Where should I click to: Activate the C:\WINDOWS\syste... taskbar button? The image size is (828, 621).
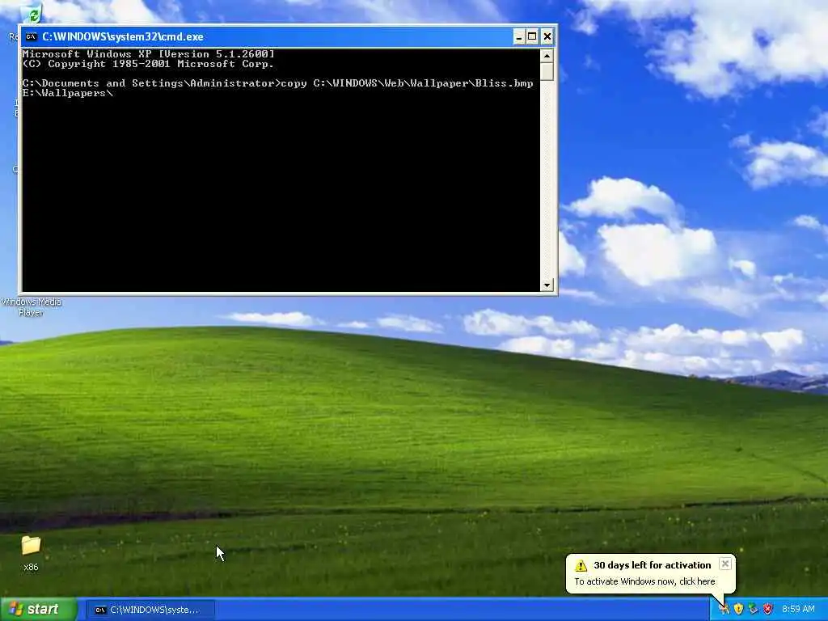click(x=150, y=610)
